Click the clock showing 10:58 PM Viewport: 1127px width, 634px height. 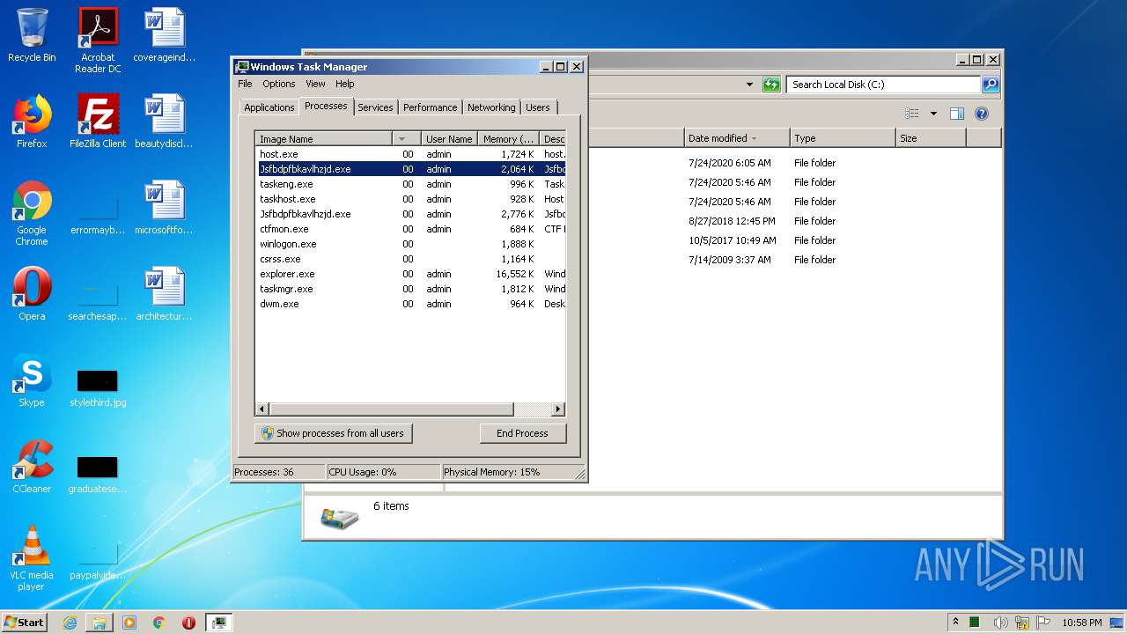(x=1081, y=623)
